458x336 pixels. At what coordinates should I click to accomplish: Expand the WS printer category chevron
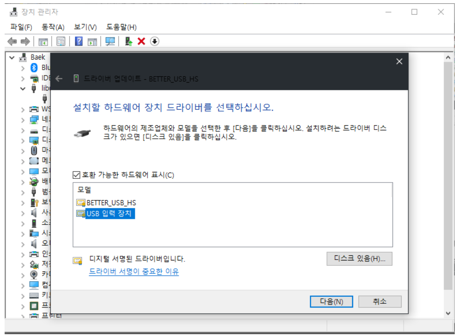point(23,110)
